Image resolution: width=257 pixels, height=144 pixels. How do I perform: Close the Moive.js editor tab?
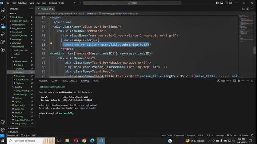[53, 9]
